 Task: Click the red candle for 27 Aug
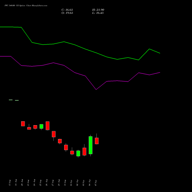[54, 134]
